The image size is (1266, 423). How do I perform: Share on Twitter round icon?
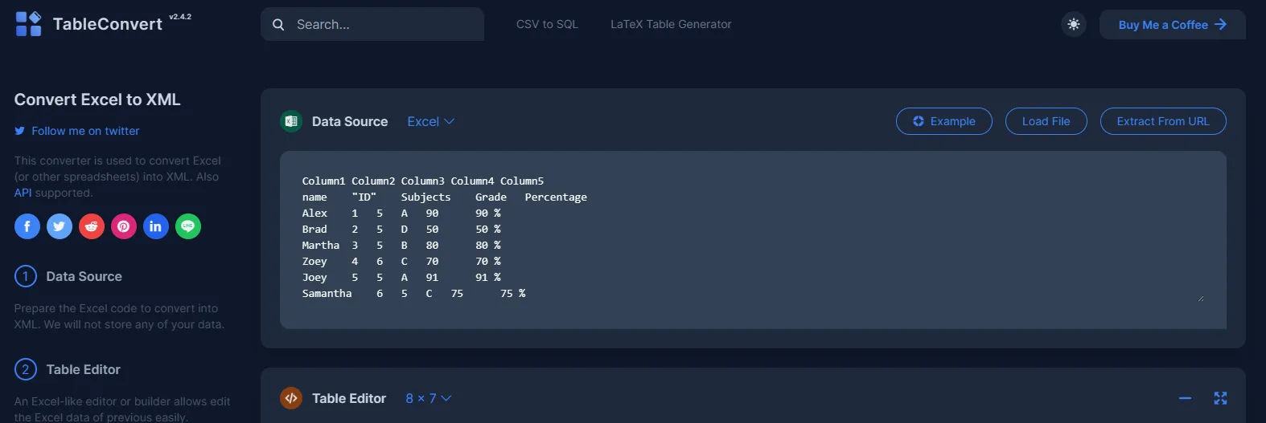[x=60, y=226]
